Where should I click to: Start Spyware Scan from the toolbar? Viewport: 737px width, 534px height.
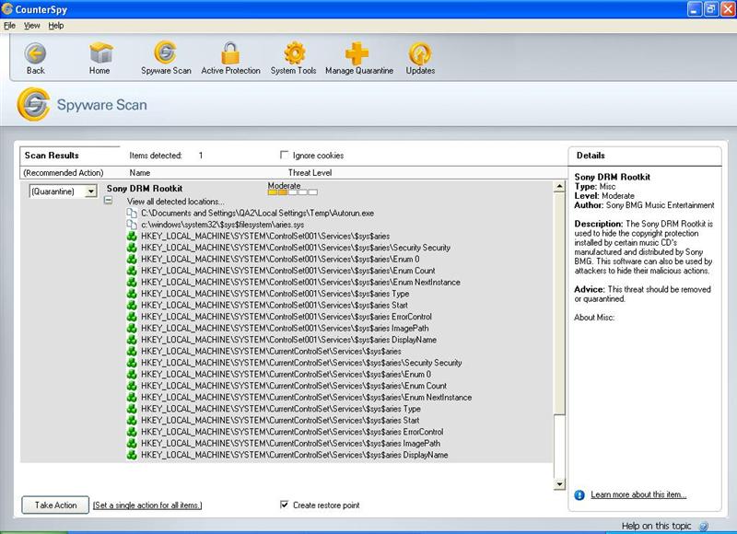pos(165,52)
